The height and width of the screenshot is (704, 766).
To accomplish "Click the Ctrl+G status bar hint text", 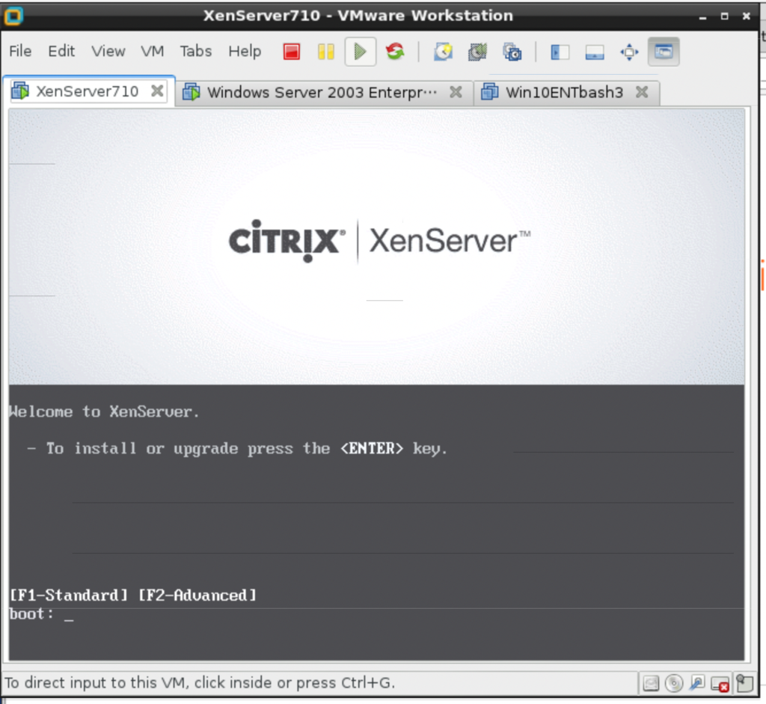I will [199, 682].
